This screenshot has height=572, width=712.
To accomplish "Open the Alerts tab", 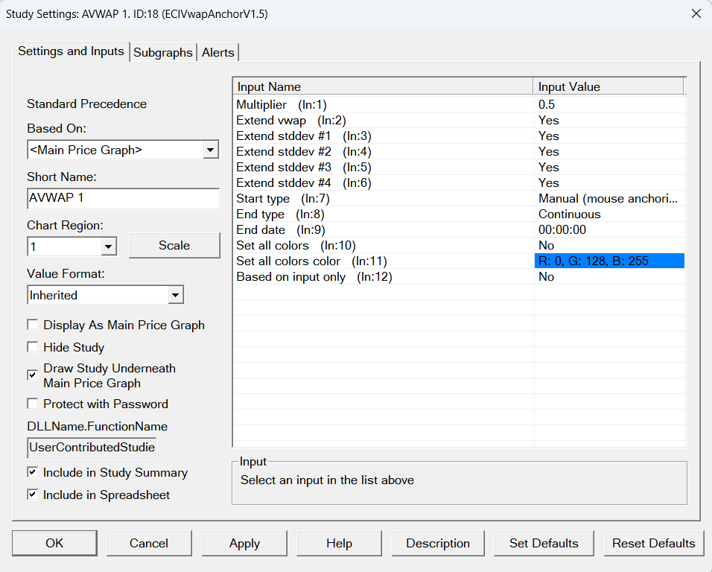I will [x=218, y=52].
